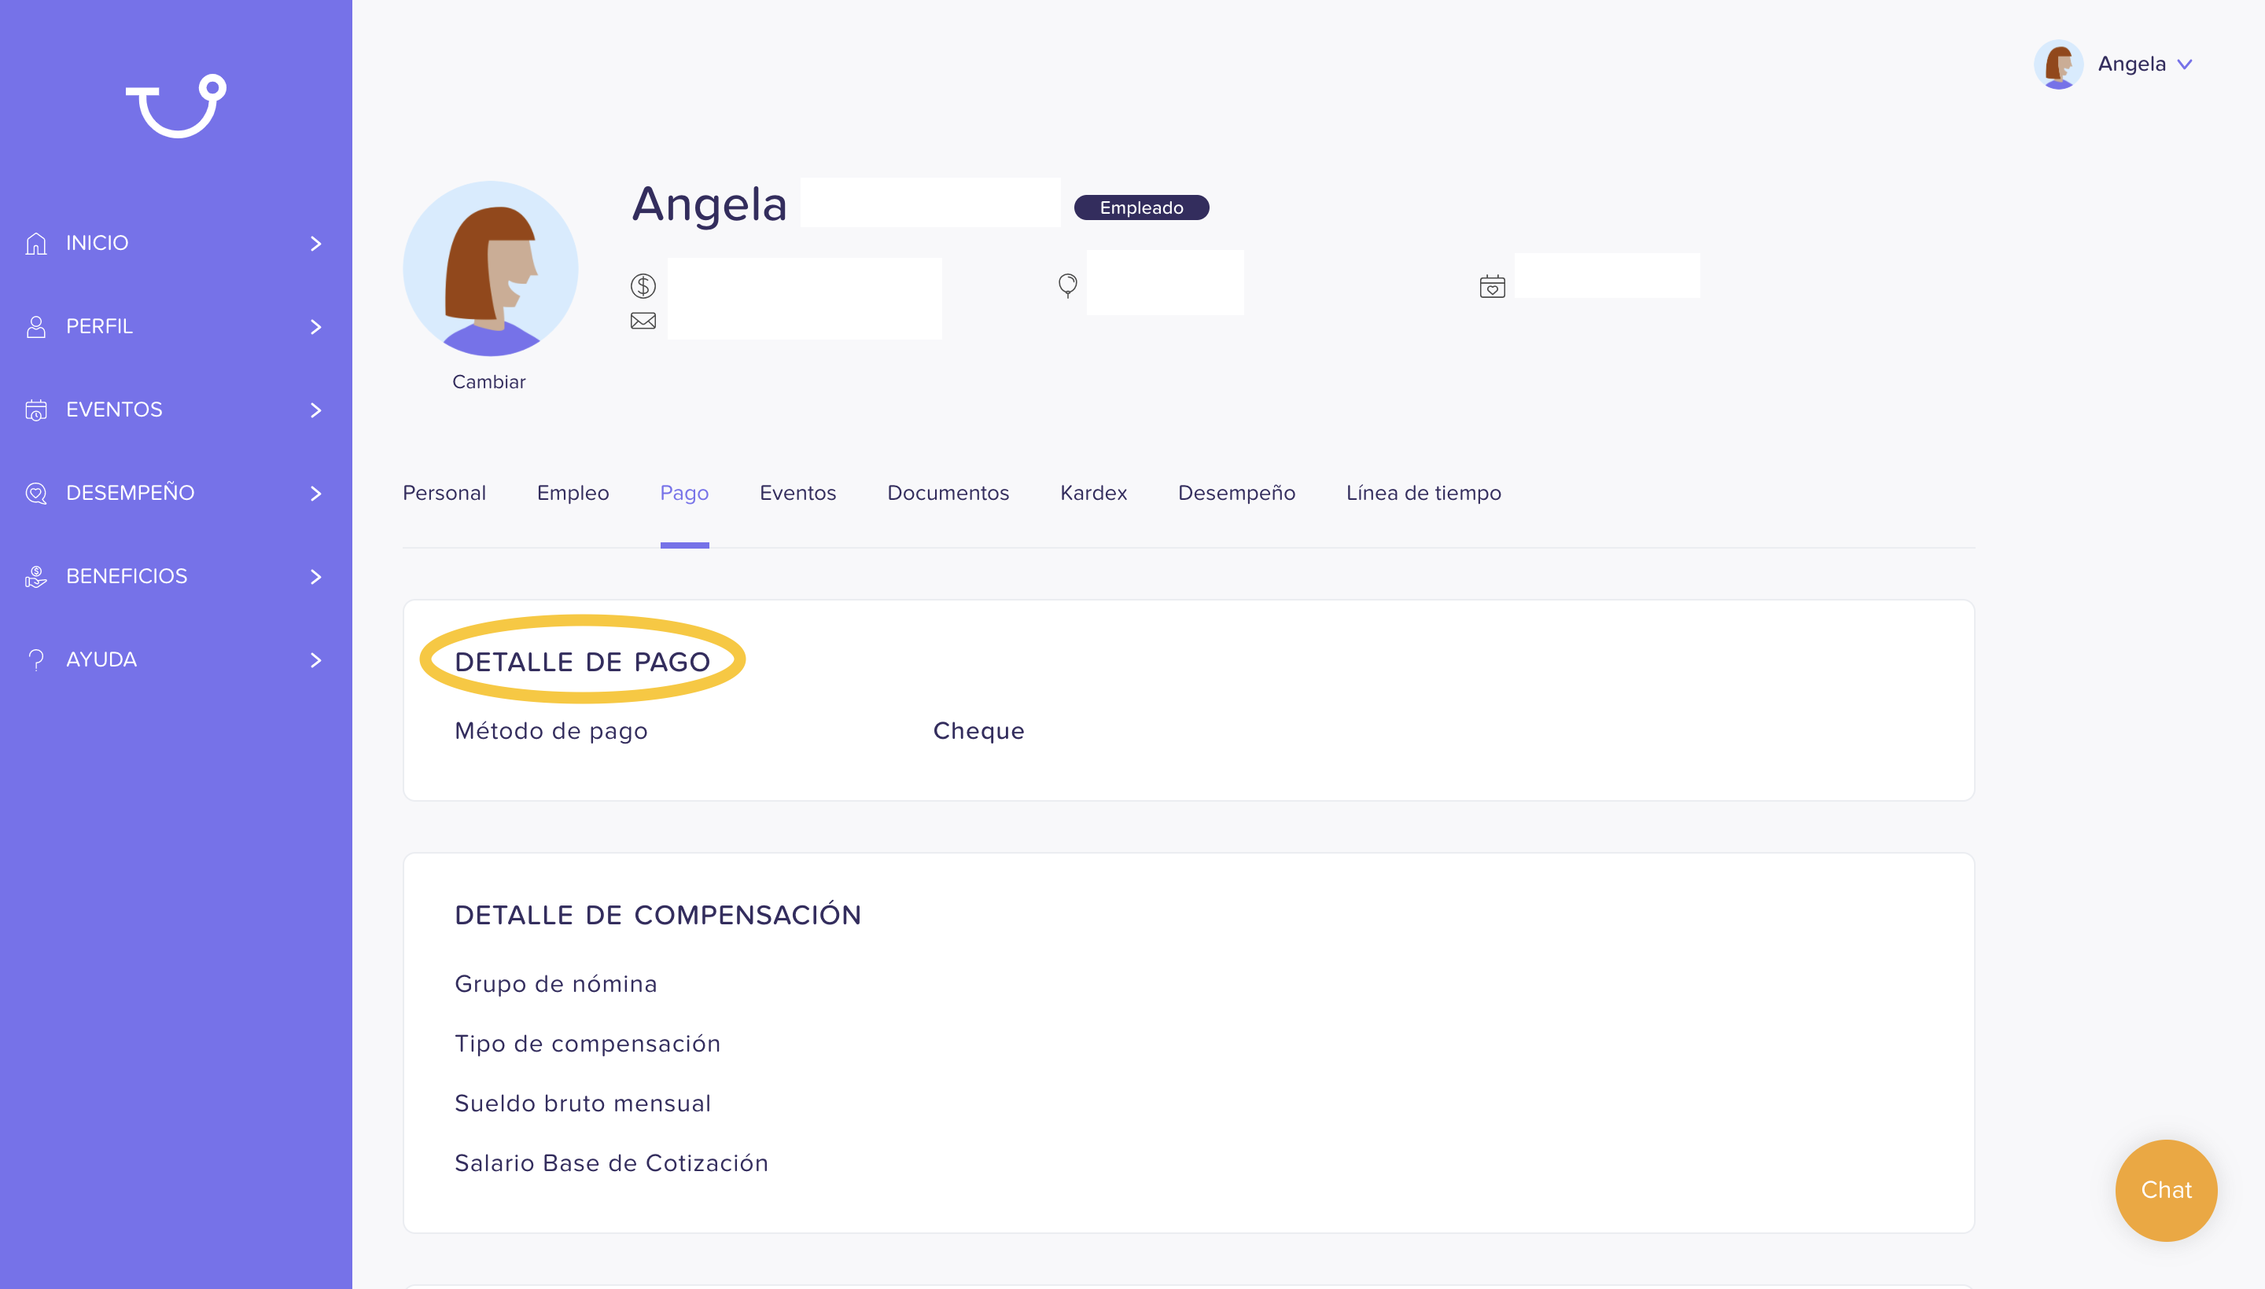The width and height of the screenshot is (2265, 1289).
Task: Open the AYUDA sidebar menu item
Action: pyautogui.click(x=175, y=659)
